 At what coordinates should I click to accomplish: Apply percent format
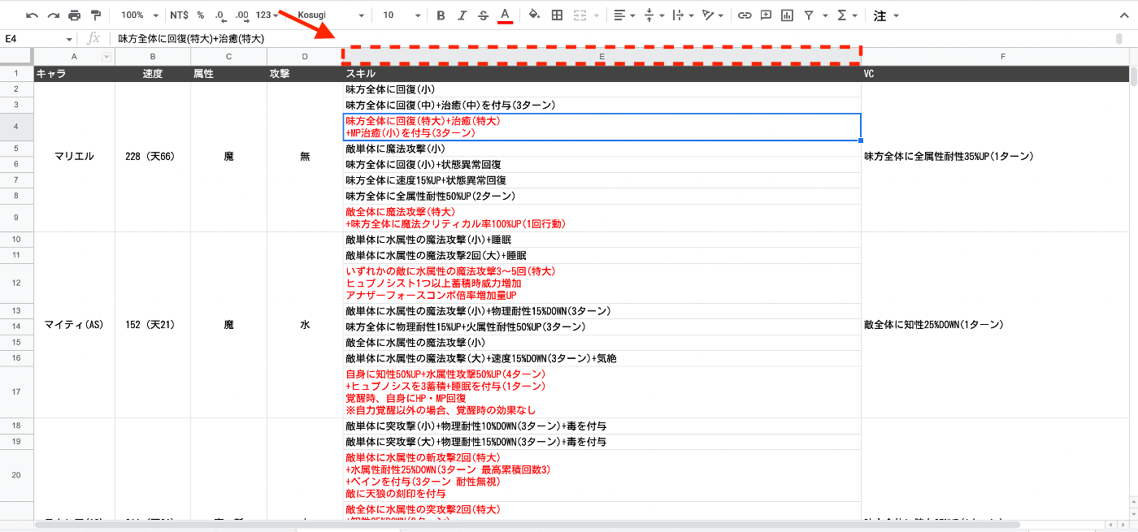pos(200,15)
